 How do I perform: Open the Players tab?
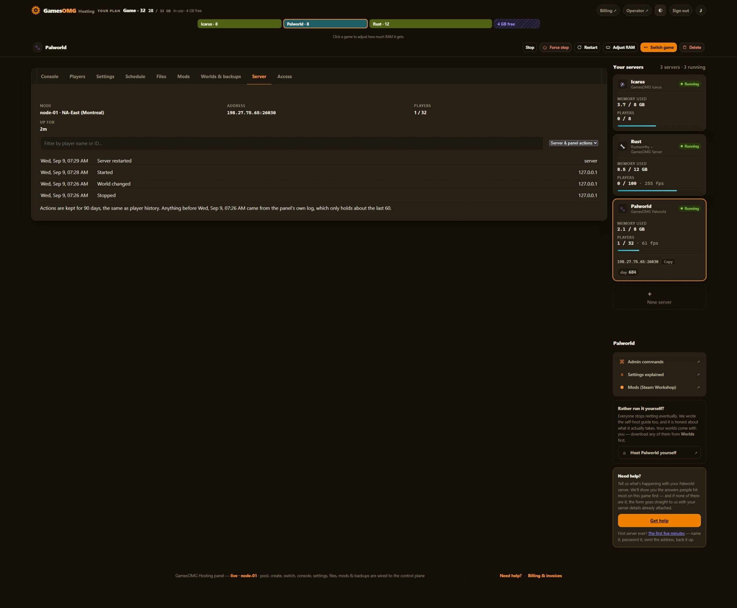pyautogui.click(x=77, y=76)
